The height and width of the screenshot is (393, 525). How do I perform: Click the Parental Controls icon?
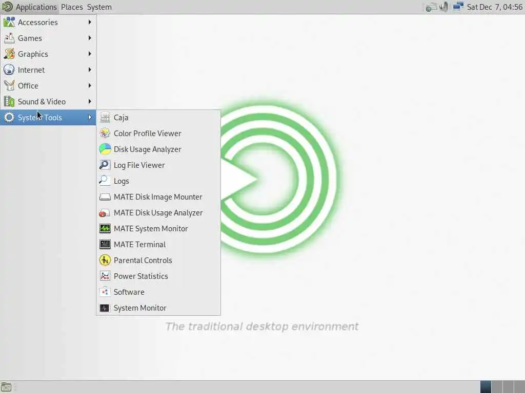tap(105, 260)
